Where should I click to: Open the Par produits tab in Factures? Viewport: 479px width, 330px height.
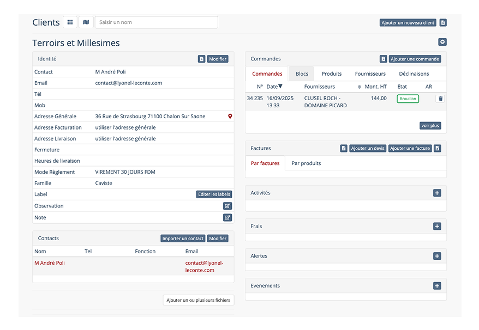tap(306, 163)
